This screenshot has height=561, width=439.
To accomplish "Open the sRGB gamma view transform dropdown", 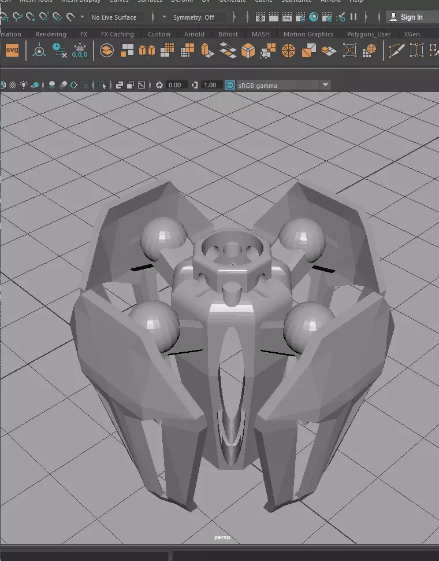I will [x=325, y=85].
